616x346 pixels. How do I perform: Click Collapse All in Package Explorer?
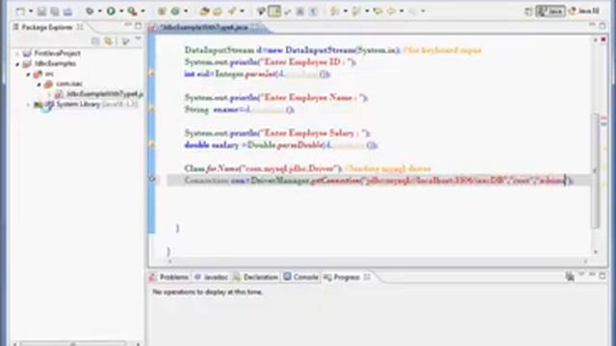coord(95,40)
